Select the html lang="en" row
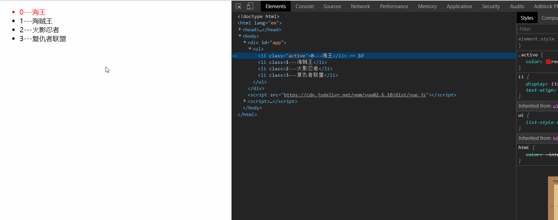Image resolution: width=558 pixels, height=220 pixels. click(259, 23)
